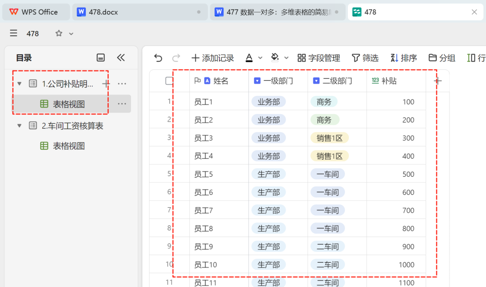Click 一车间 tag in 员工5 row
Screen dimensions: 486x287
pos(327,174)
